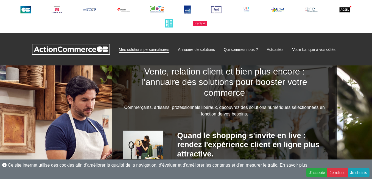Click the cap-digital red logo
Image resolution: width=375 pixels, height=179 pixels.
[200, 23]
